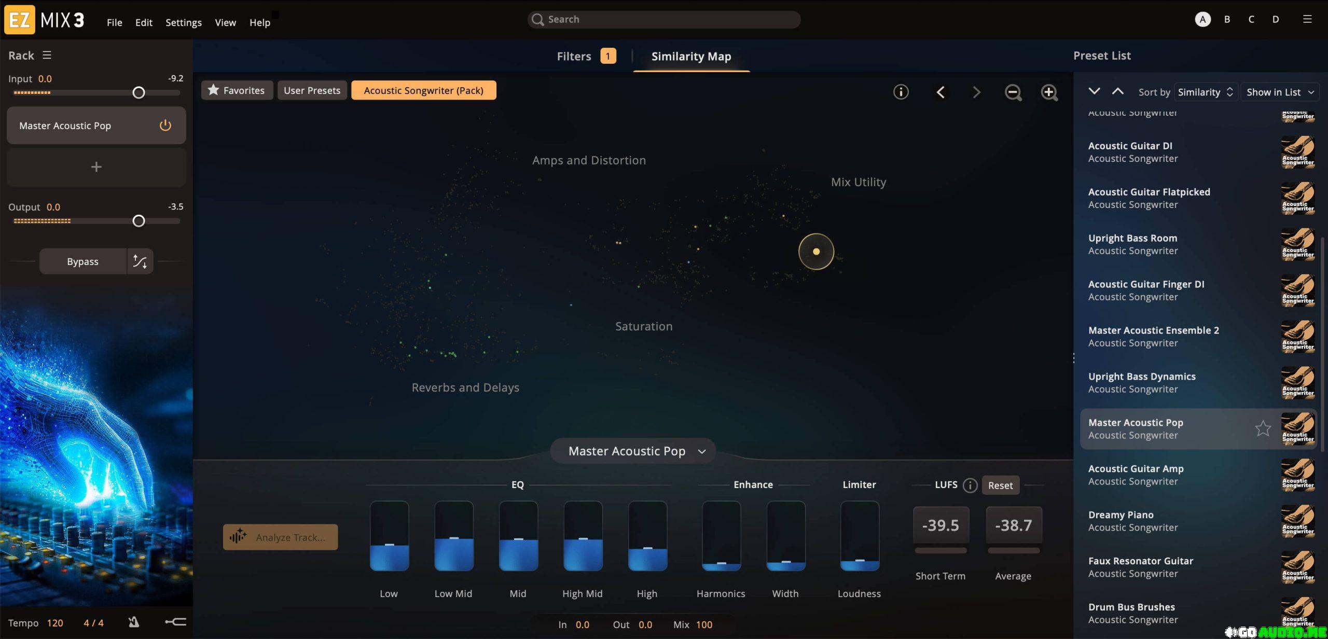Click the zoom out magnifier icon
This screenshot has width=1328, height=639.
click(1013, 92)
